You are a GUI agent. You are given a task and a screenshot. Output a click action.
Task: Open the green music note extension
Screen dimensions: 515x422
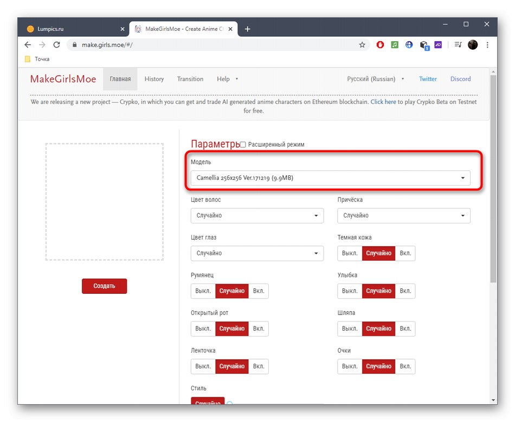coord(395,44)
